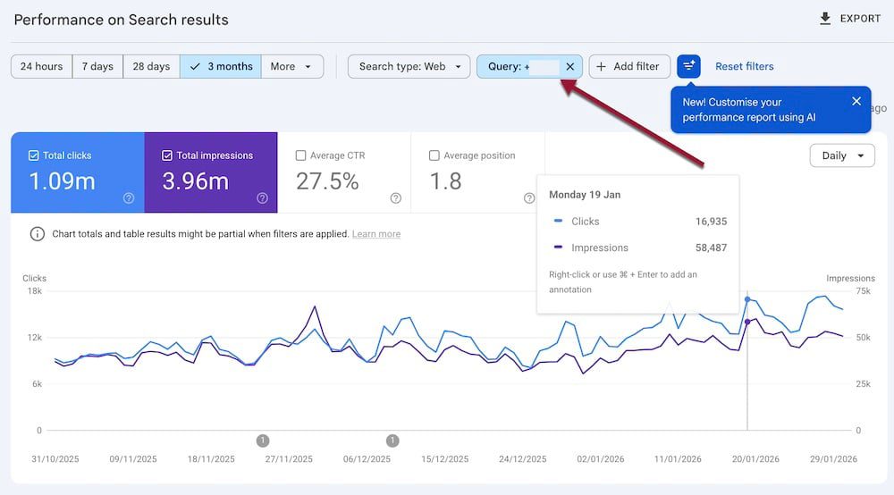
Task: Open the Daily granularity dropdown
Action: coord(841,155)
